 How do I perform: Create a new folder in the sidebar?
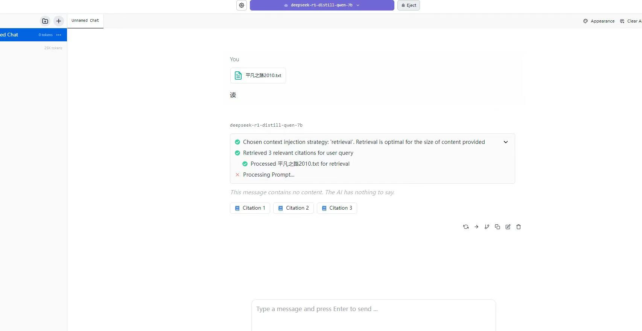[45, 21]
